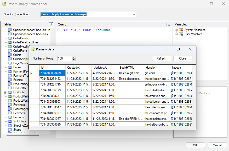
Task: Sort by the CreatedAt column header
Action: point(78,68)
